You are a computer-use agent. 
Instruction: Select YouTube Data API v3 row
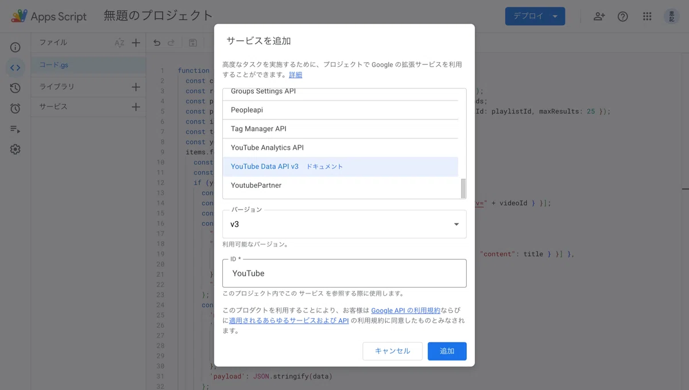click(x=340, y=167)
